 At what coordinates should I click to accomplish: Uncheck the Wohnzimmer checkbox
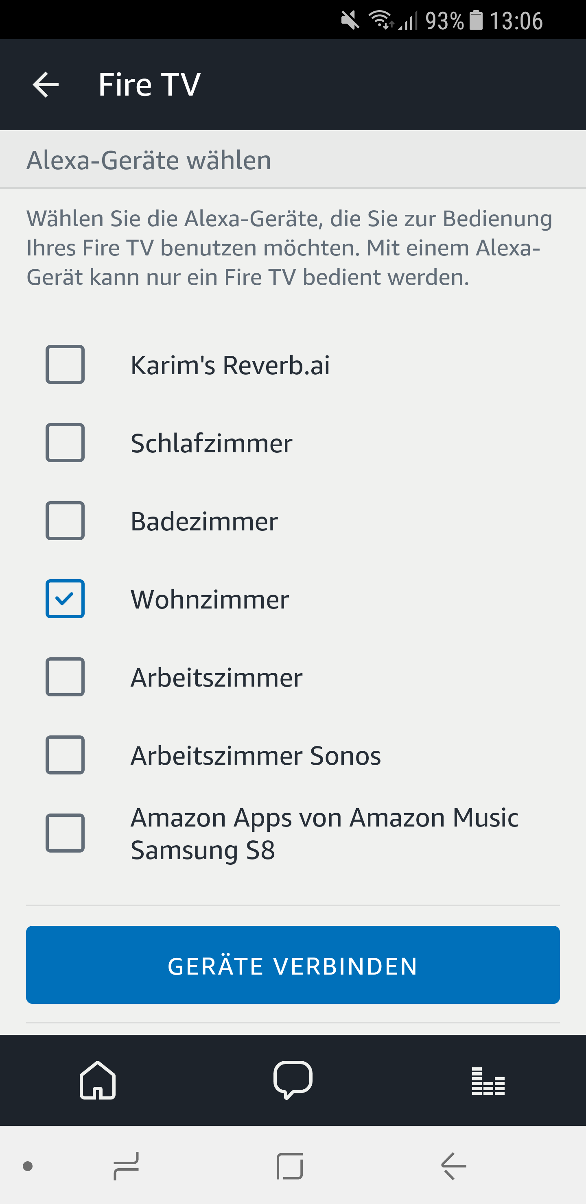(65, 599)
